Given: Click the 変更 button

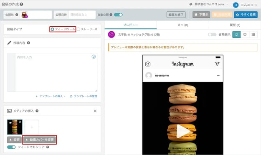Looking at the screenshot, I should point(14,140).
